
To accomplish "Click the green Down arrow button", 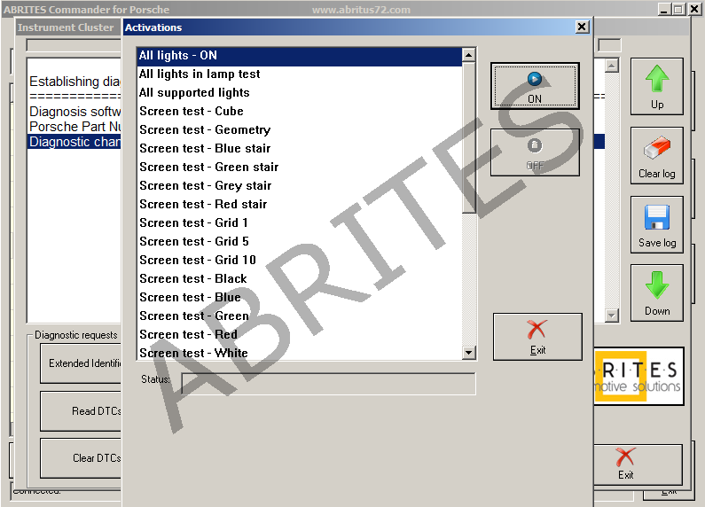I will [x=657, y=293].
